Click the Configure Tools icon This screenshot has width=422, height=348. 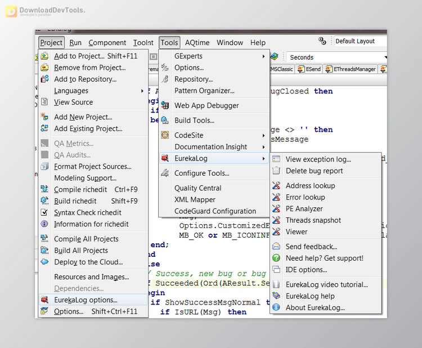(x=165, y=173)
